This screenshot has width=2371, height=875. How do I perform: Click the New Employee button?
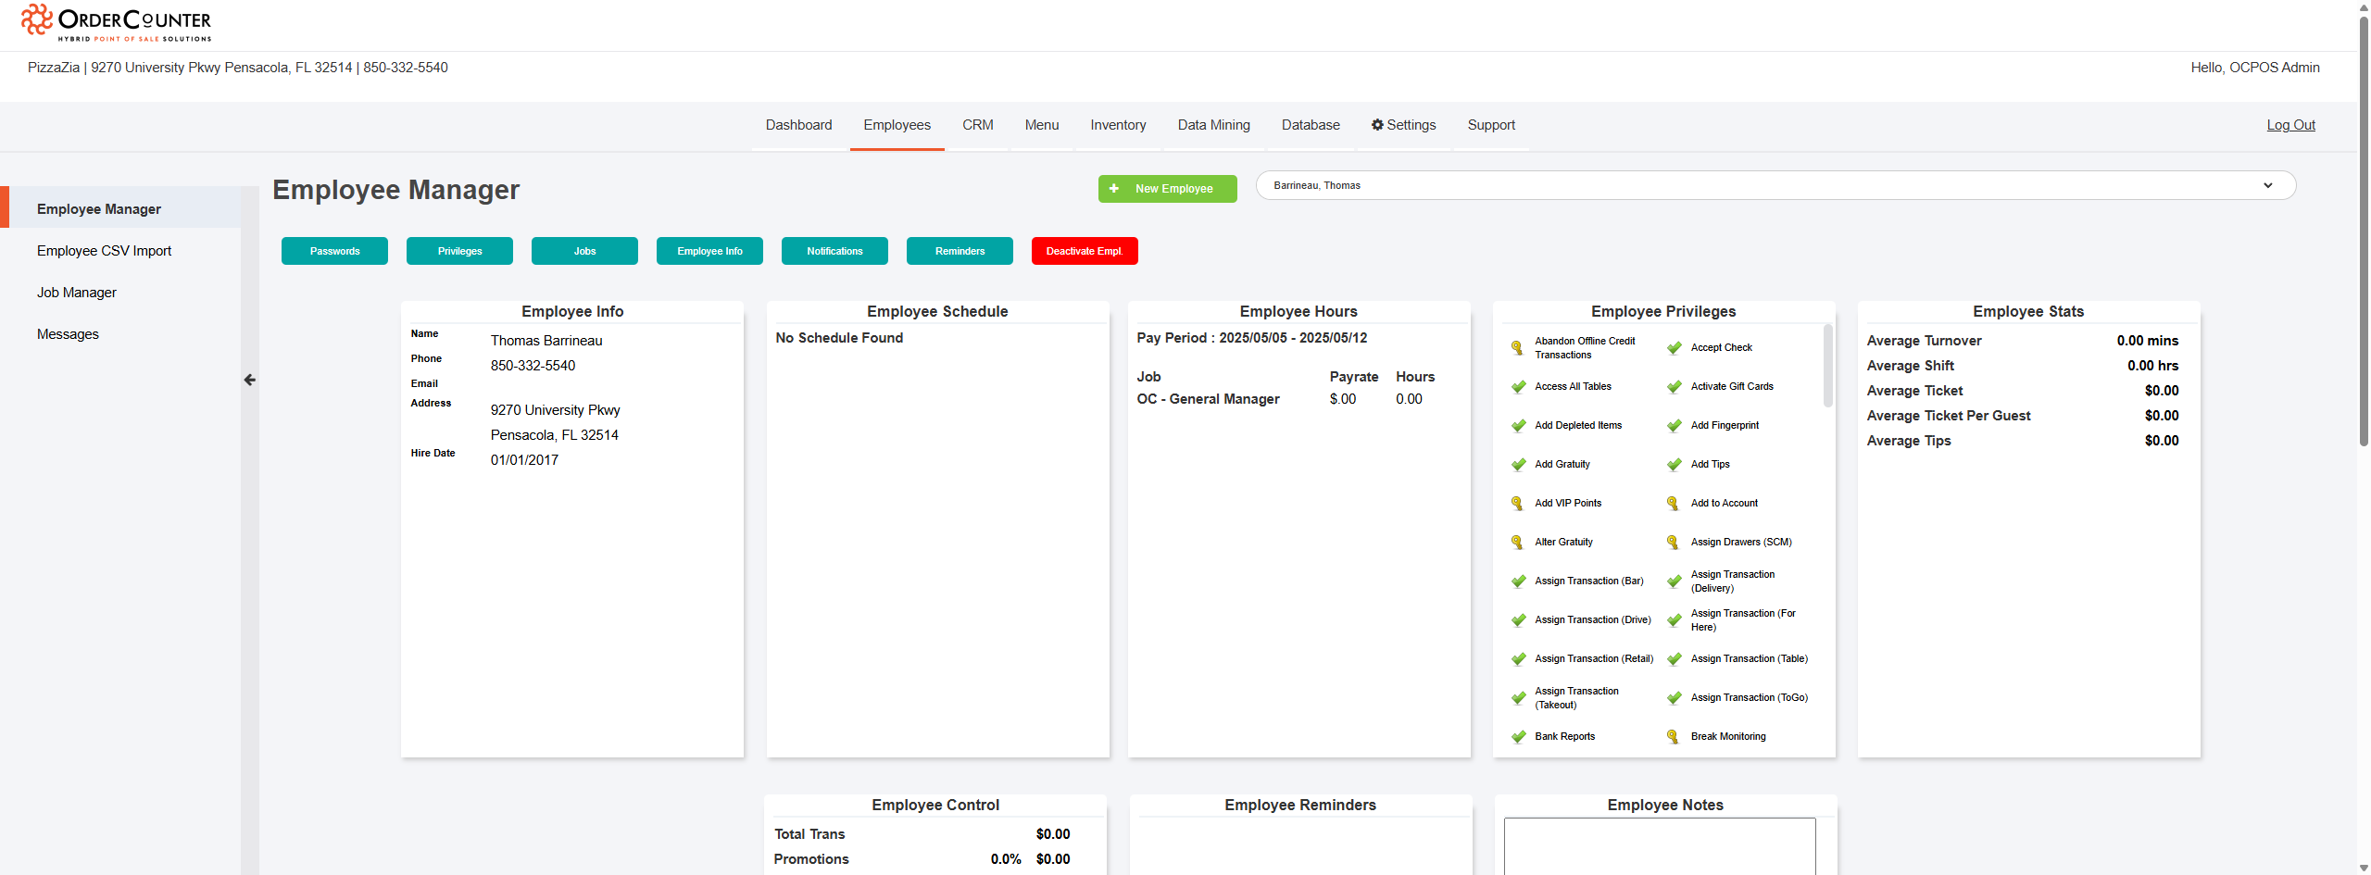1167,189
